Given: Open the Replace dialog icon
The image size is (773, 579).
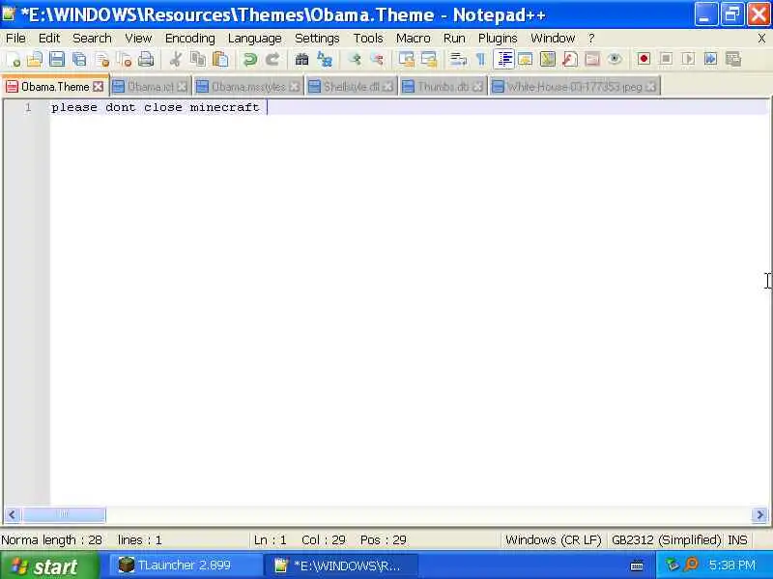Looking at the screenshot, I should point(325,60).
